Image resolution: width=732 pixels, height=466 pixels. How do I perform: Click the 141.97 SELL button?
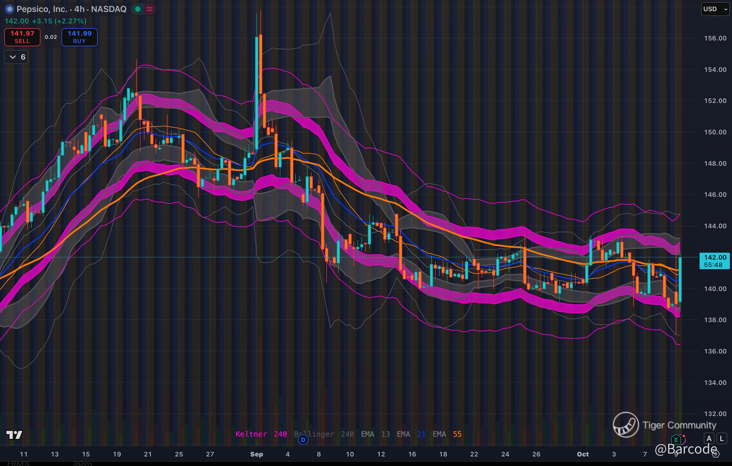(x=22, y=37)
